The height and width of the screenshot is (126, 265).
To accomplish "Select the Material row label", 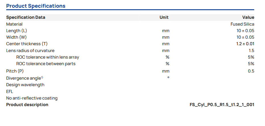I will pos(14,24).
